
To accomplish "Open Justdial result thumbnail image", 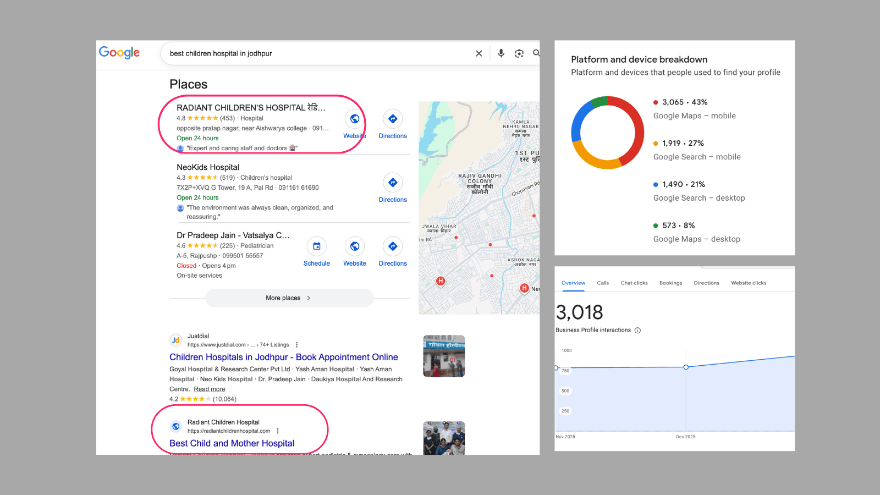I will [444, 356].
